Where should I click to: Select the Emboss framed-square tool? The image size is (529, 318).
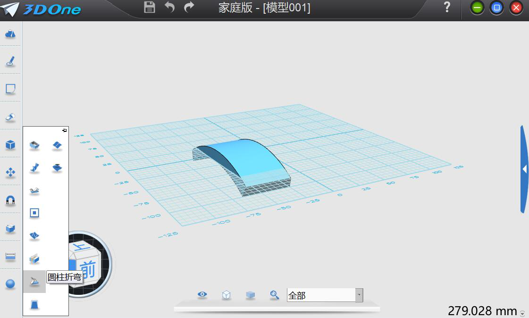tap(34, 213)
